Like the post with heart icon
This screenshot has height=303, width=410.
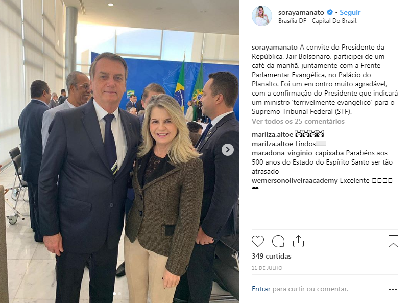pyautogui.click(x=258, y=241)
